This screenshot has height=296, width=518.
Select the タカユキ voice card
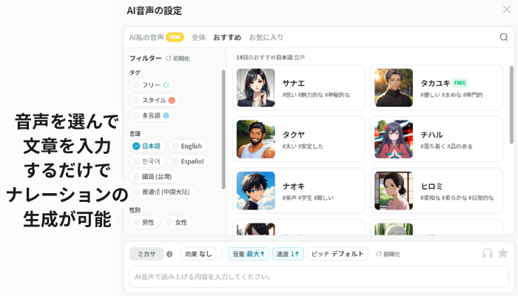437,88
